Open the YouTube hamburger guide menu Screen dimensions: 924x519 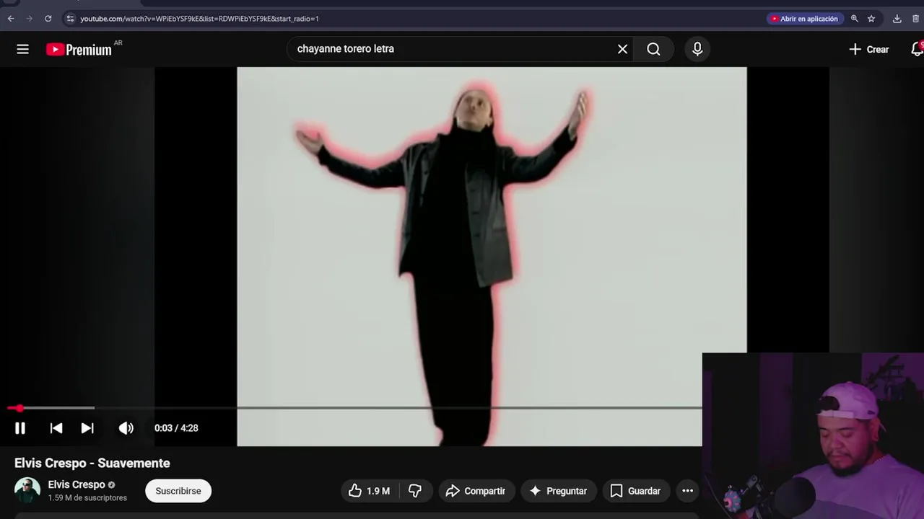click(23, 49)
